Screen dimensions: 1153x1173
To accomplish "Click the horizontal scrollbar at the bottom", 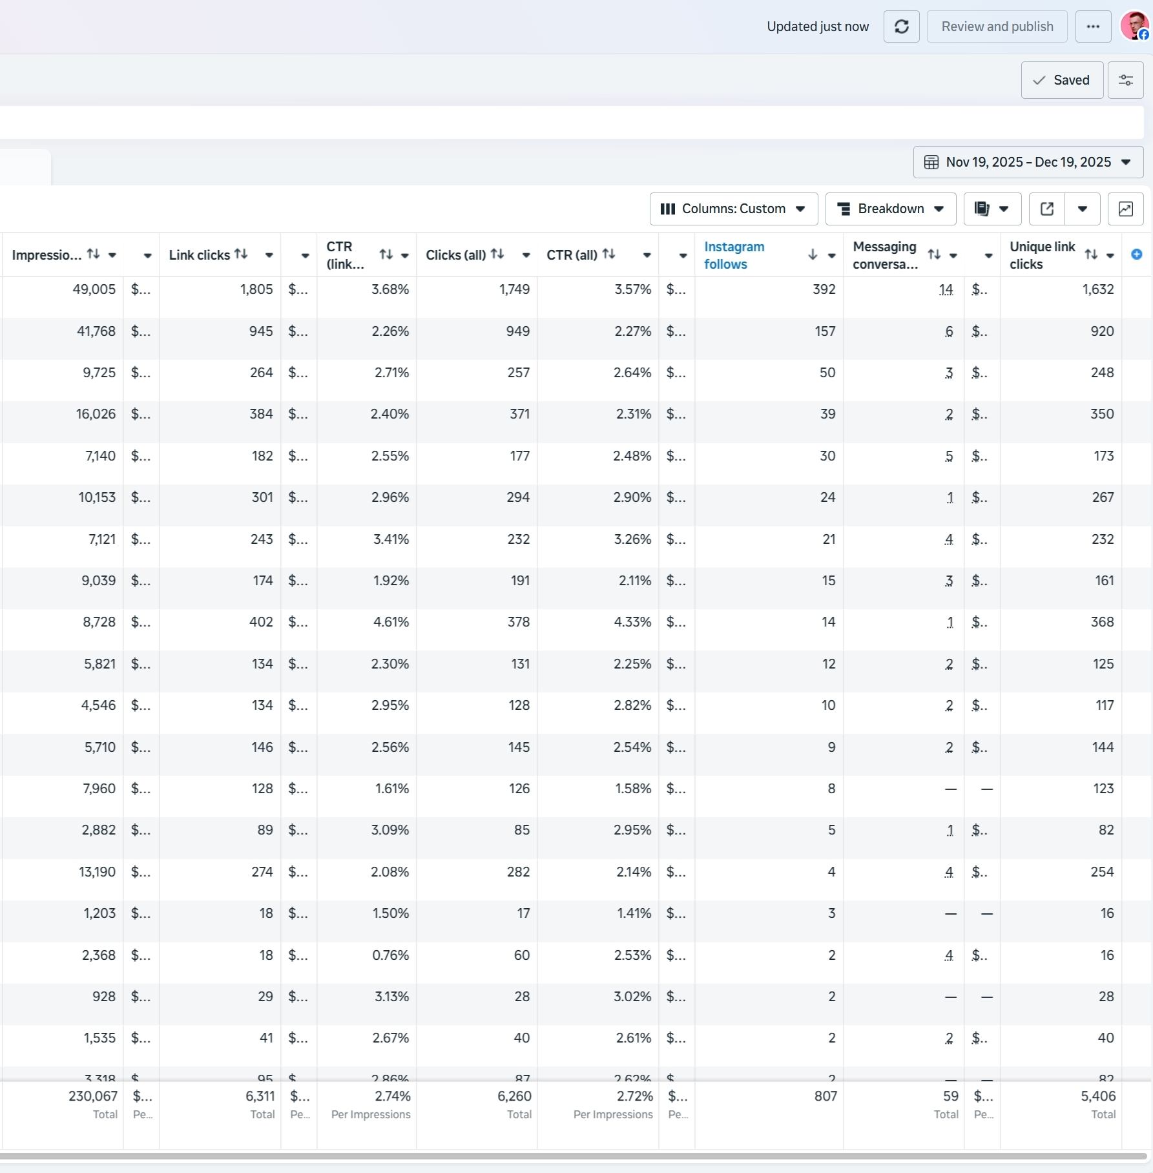I will [x=574, y=1156].
